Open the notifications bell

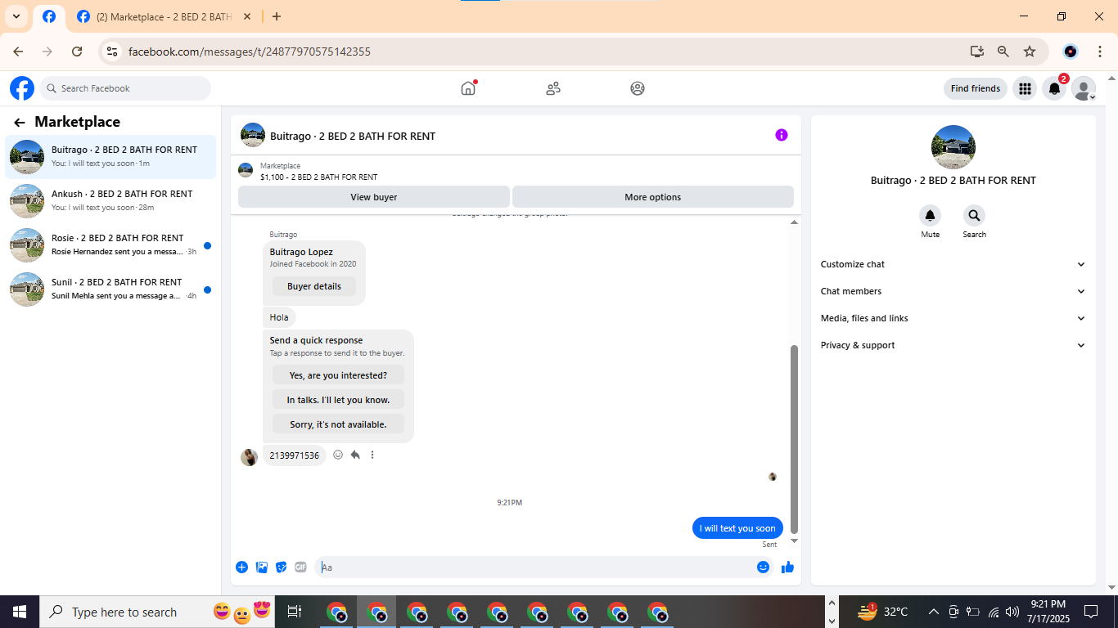pos(1054,88)
